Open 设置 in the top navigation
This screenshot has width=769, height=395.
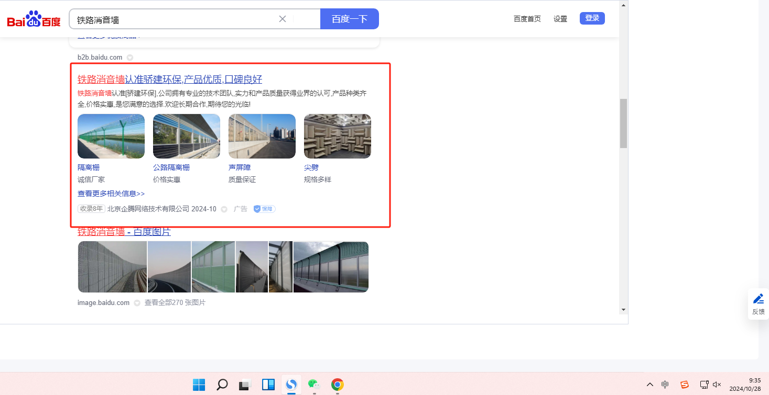[x=560, y=19]
